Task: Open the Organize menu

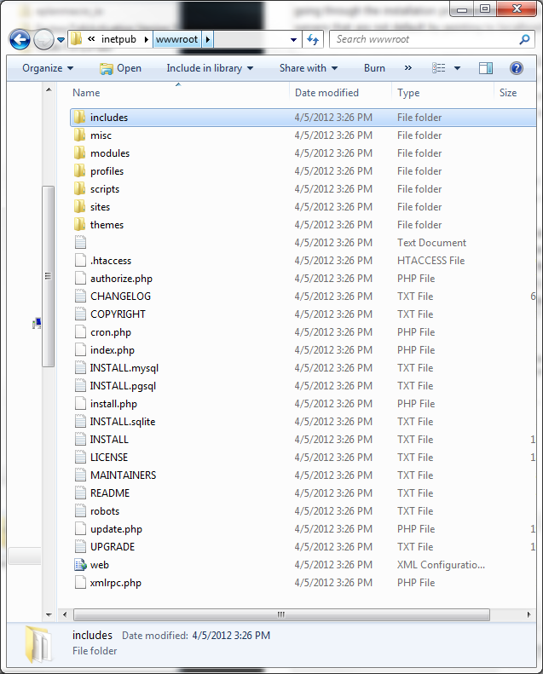Action: [x=48, y=68]
